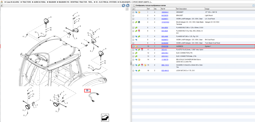255x122 pixels.
Task: Click the blue arrow in FLANGE NUT row
Action: pos(136,37)
